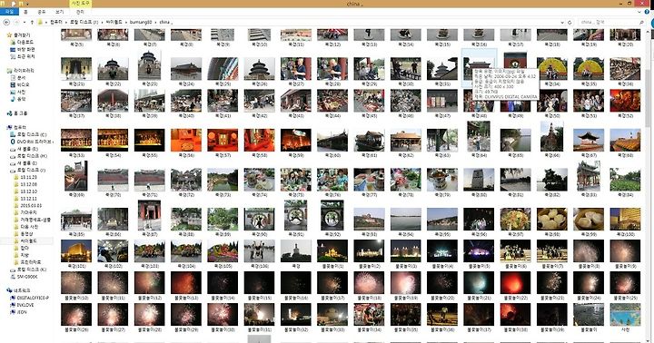Screen dimensions: 654x343
Task: Select the 북경(101) night building photo
Action: click(76, 253)
